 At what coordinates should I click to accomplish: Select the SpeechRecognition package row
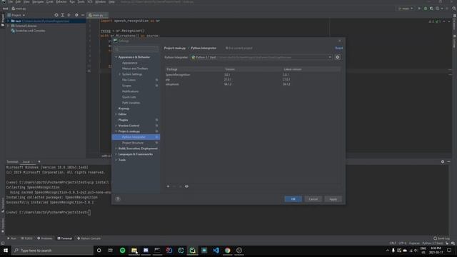pos(253,75)
